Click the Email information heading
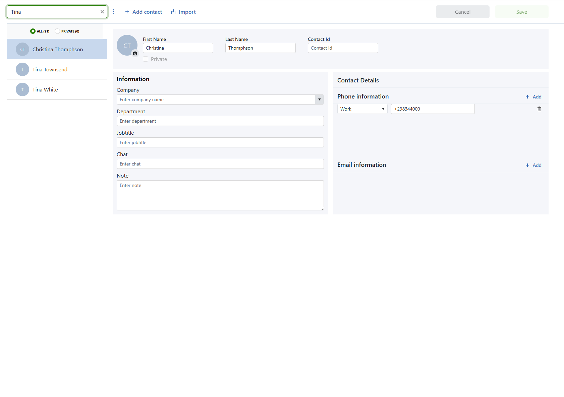 pos(362,165)
